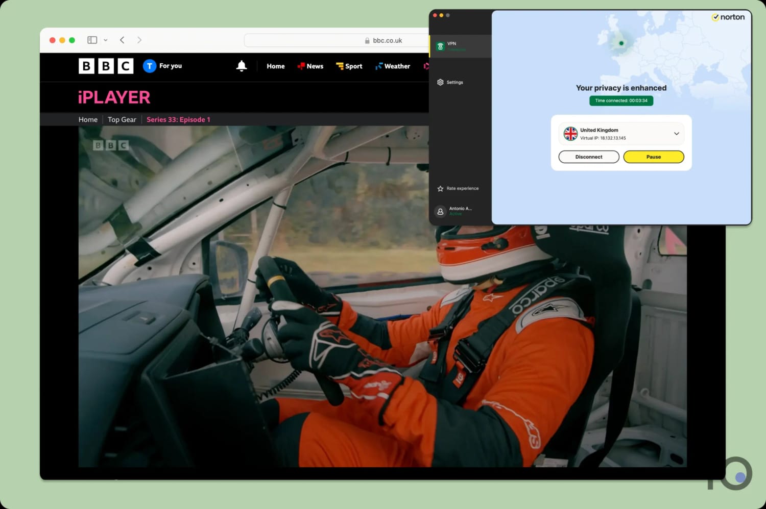The image size is (766, 509).
Task: Click the Disconnect button in Norton VPN
Action: click(589, 157)
